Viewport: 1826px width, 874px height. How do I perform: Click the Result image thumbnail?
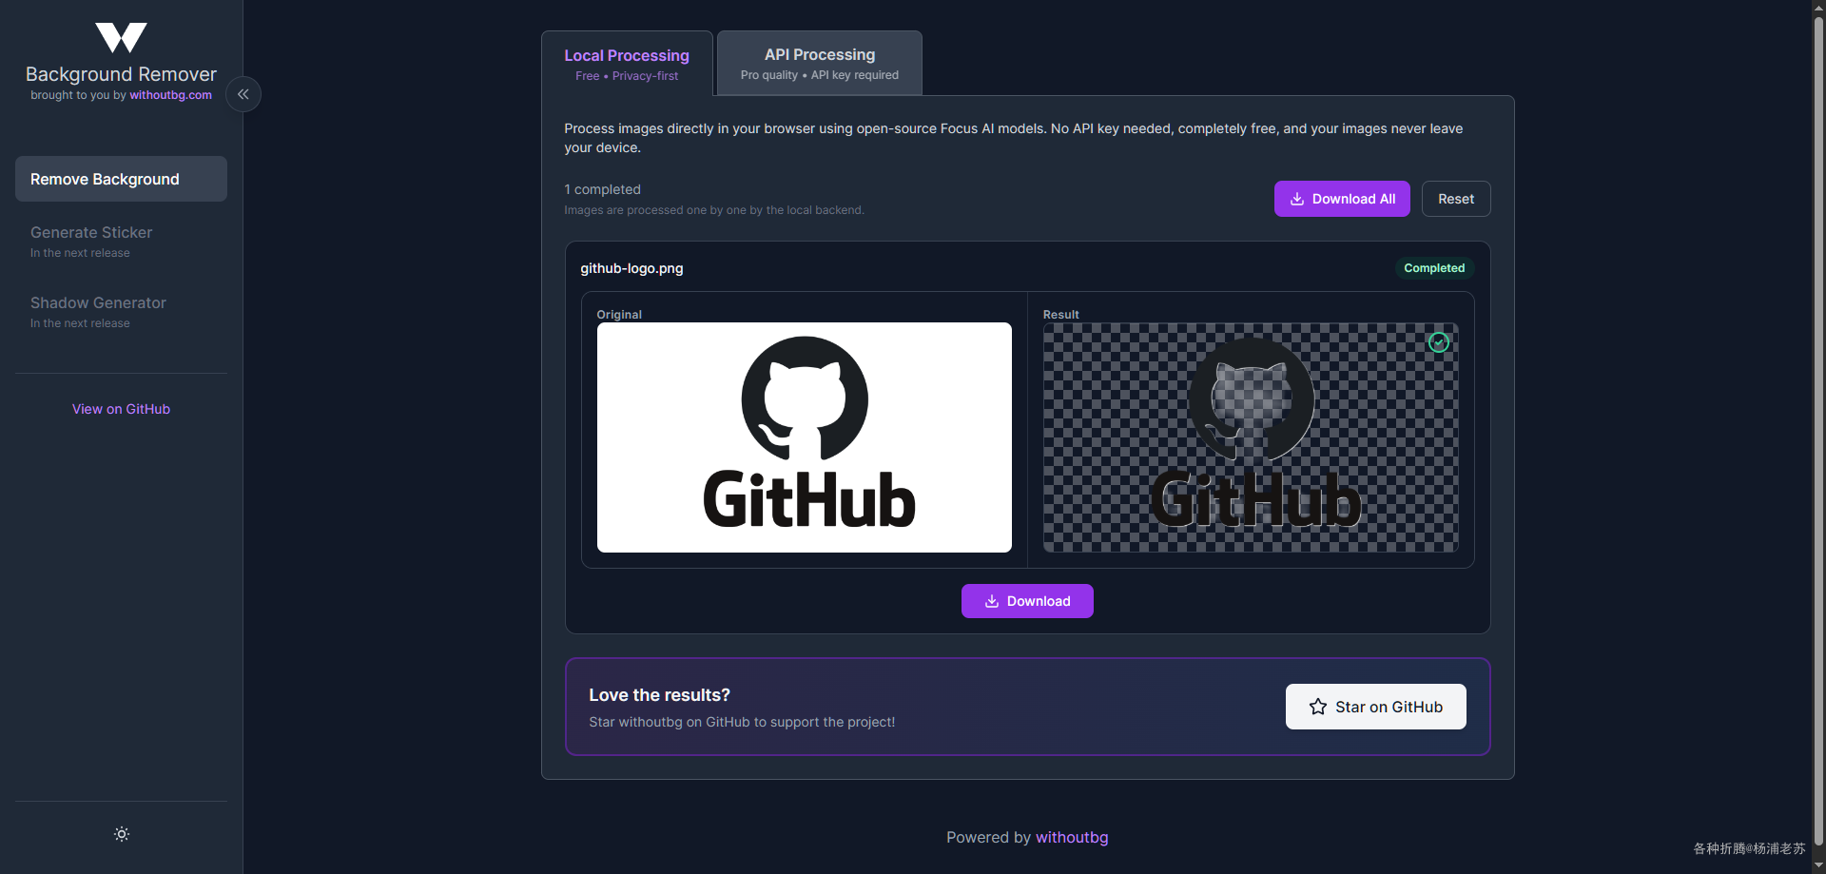(1251, 437)
